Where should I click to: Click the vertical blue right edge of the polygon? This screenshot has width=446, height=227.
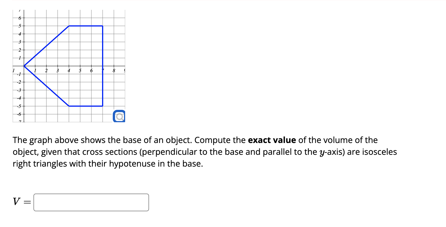tap(103, 66)
